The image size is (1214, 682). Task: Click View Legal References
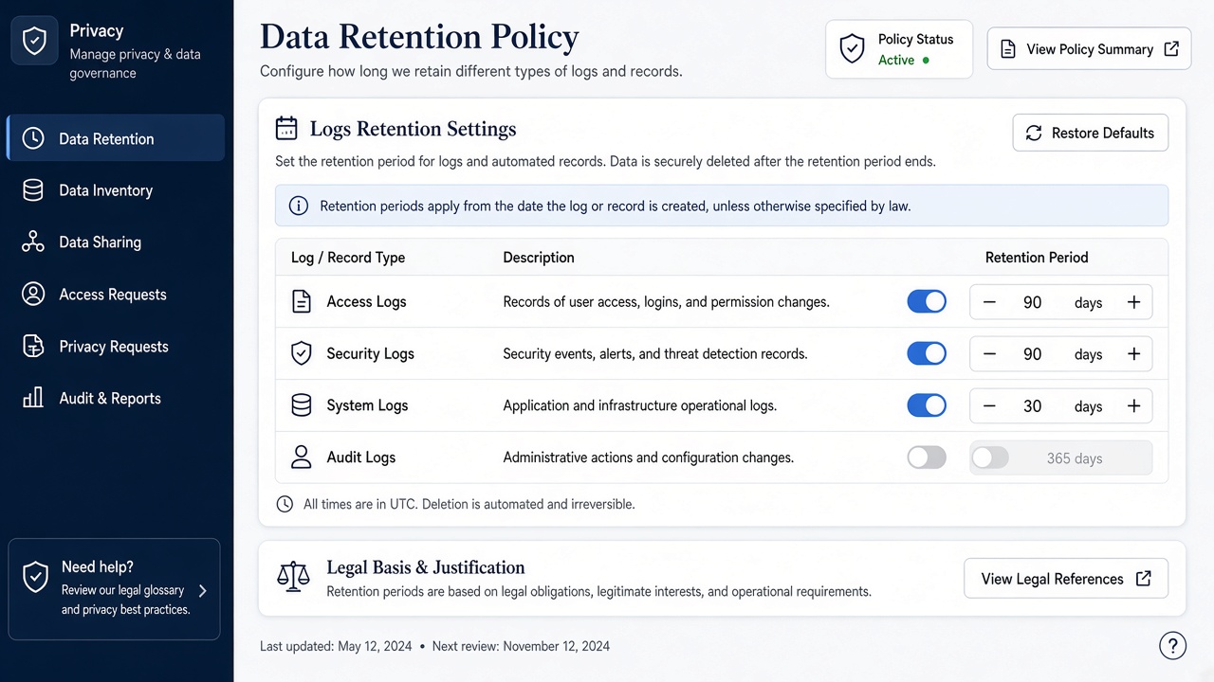(1066, 579)
